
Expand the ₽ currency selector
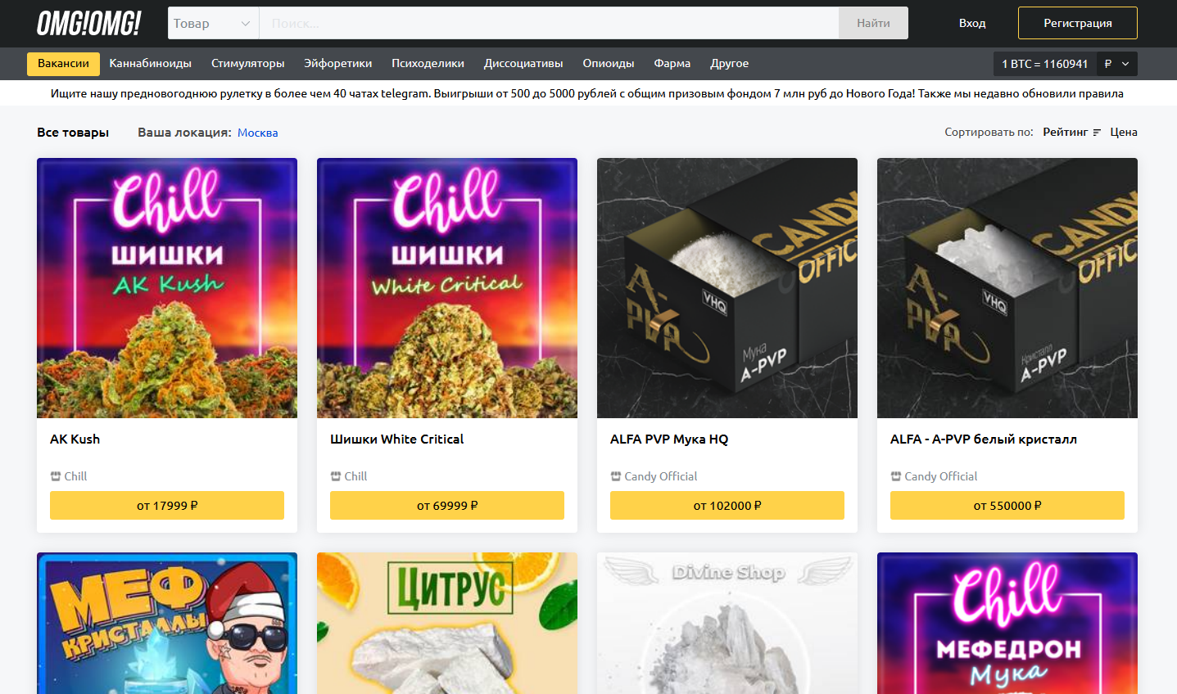(x=1116, y=64)
